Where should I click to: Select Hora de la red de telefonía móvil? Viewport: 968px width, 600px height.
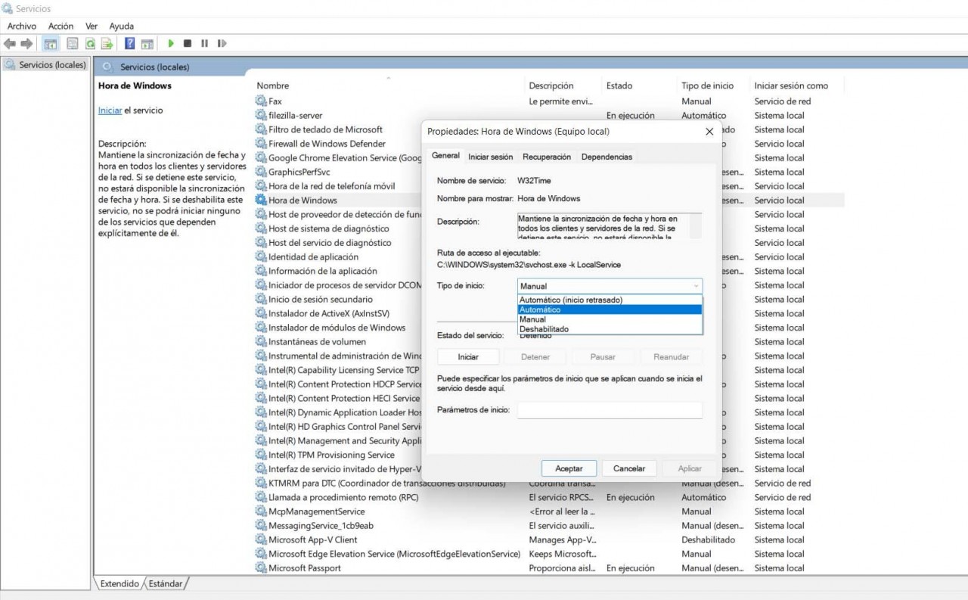[x=332, y=186]
